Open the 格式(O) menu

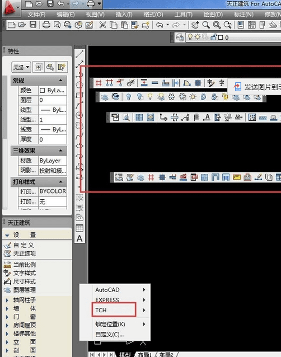coord(153,15)
